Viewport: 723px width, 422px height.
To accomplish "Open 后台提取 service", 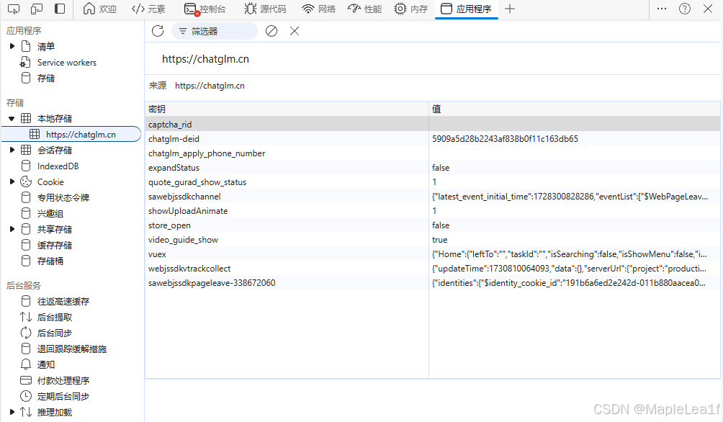I will point(55,318).
